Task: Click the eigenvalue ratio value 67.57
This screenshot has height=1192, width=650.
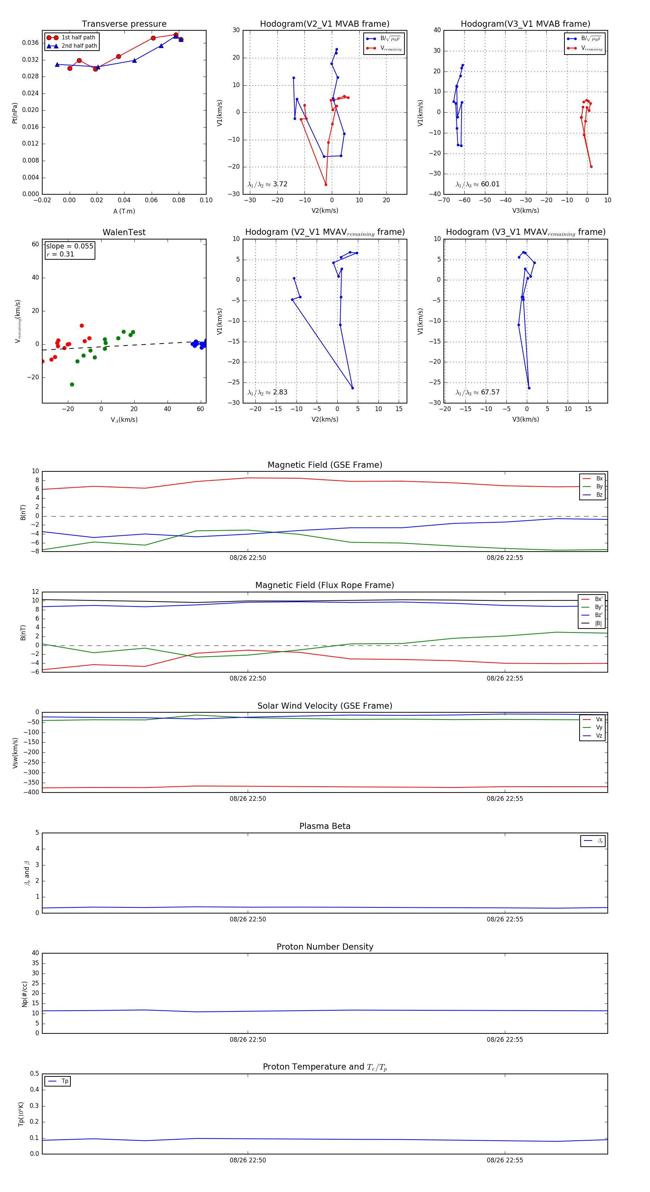Action: pos(490,392)
